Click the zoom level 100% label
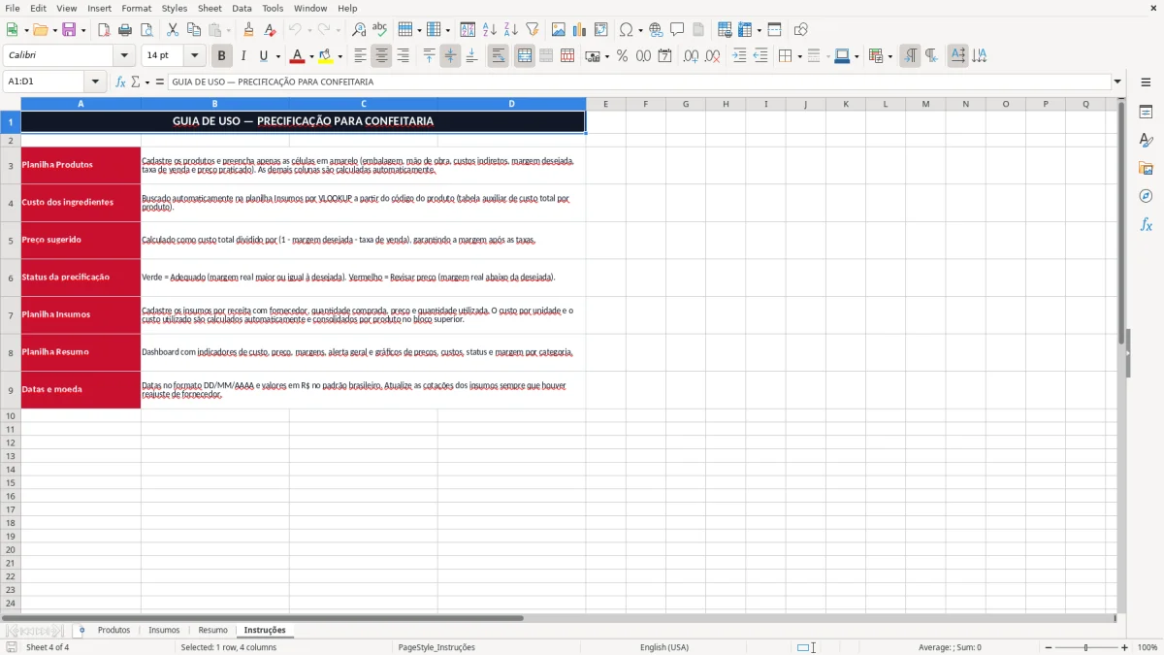This screenshot has width=1164, height=655. 1148,647
